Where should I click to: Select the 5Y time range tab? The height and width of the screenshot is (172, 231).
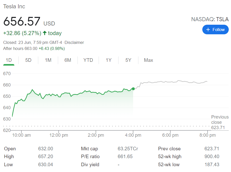click(128, 60)
